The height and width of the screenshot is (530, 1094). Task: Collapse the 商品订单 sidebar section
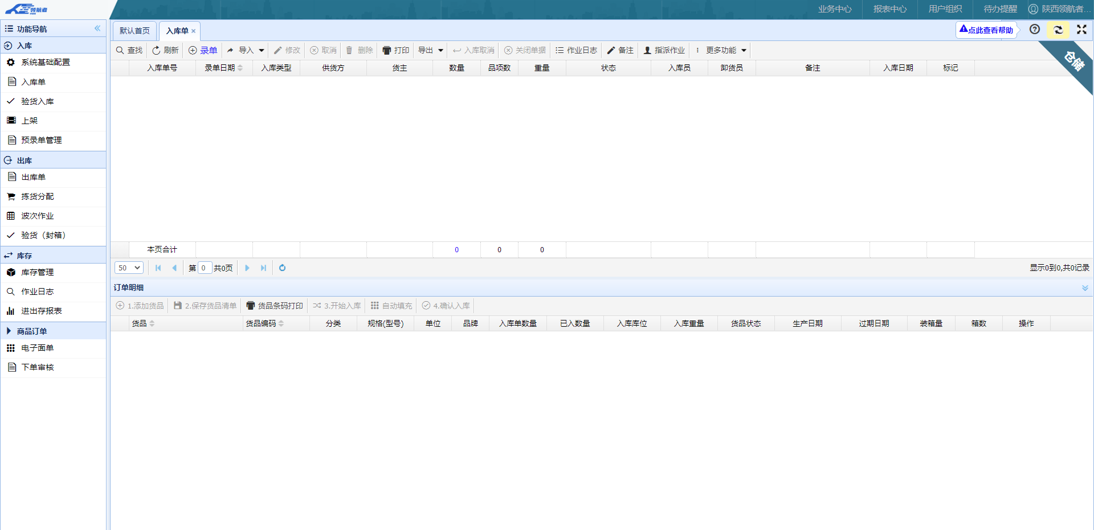pyautogui.click(x=53, y=331)
